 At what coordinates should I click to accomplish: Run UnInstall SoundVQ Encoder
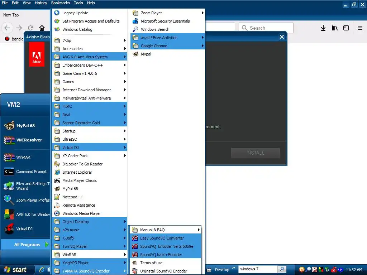(x=166, y=271)
